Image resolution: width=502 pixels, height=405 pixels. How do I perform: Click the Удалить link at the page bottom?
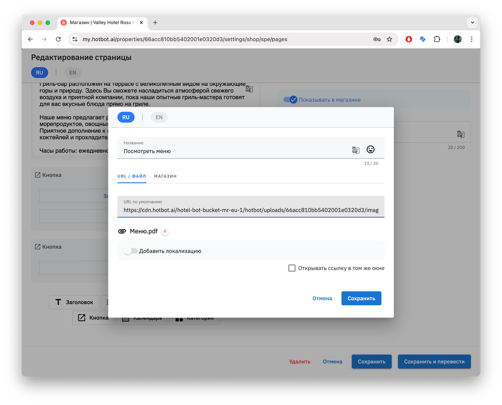[300, 361]
